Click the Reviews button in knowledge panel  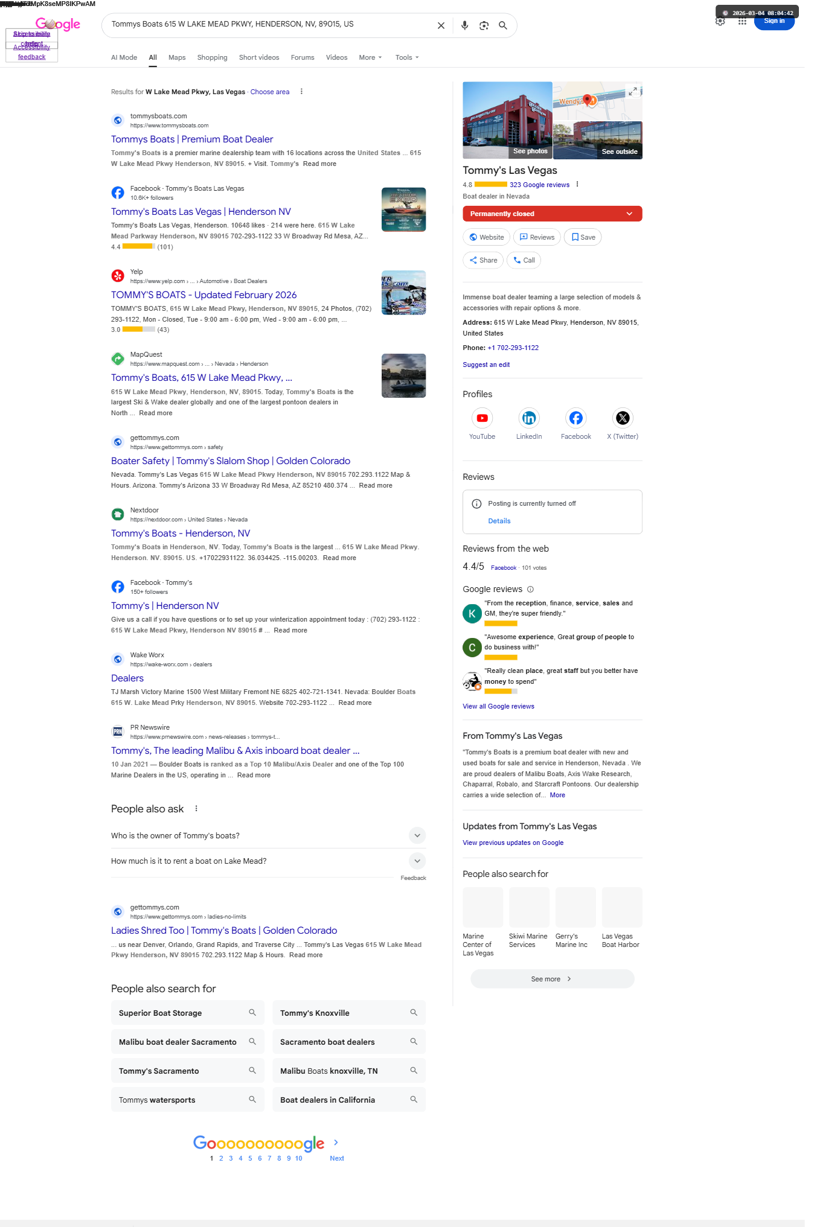coord(537,237)
